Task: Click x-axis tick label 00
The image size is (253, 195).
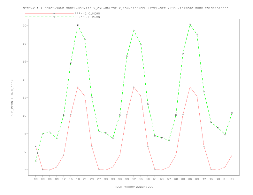Action: (36, 179)
